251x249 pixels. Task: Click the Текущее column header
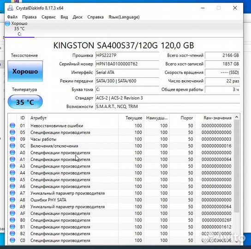pos(131,118)
